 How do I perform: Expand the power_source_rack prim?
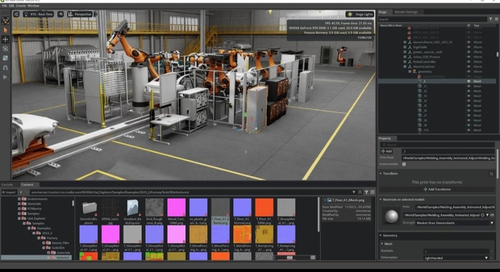coord(405,52)
